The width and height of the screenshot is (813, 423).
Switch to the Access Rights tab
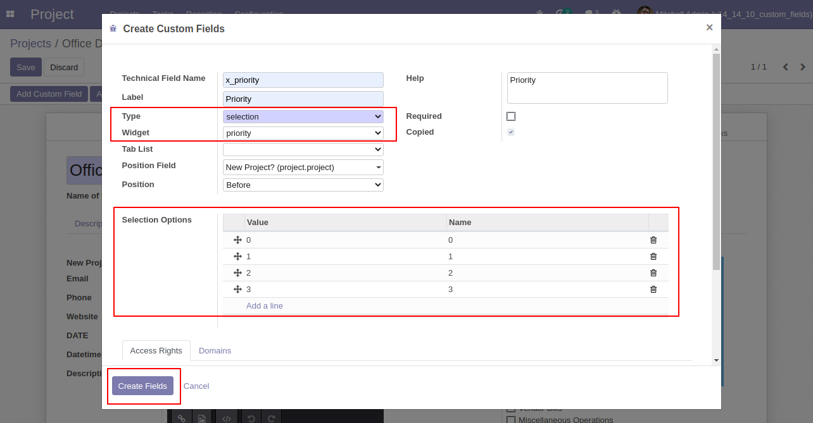156,350
